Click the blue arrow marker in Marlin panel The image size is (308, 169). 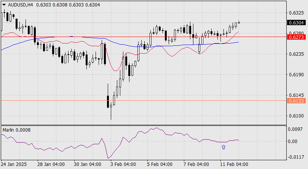click(x=223, y=147)
